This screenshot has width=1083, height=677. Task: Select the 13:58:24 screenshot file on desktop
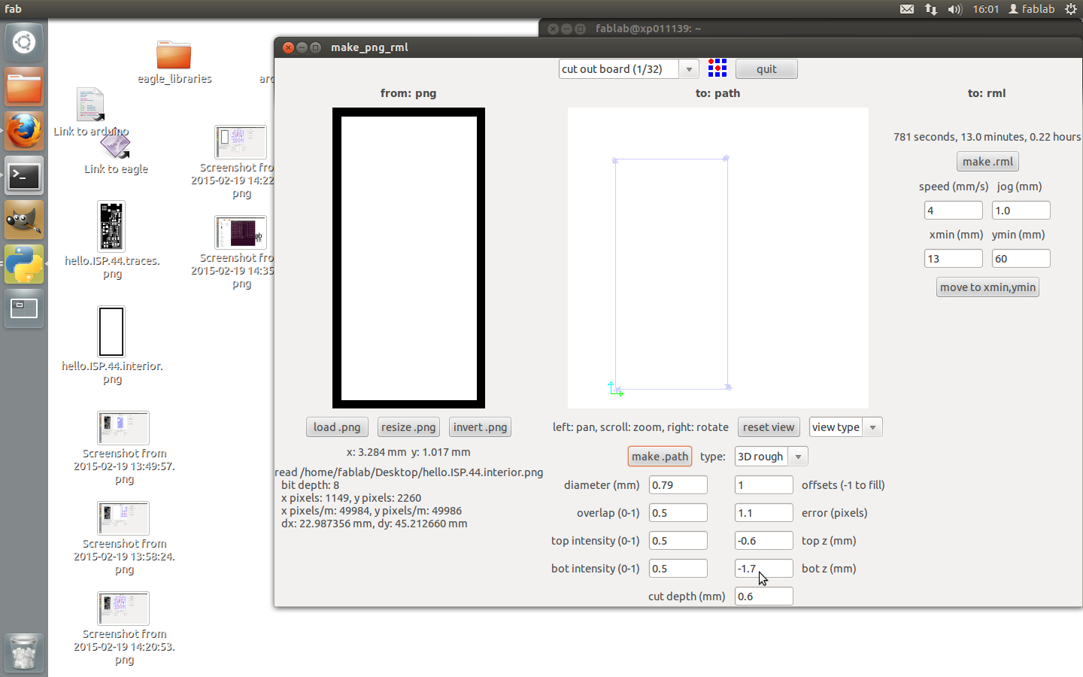(124, 539)
